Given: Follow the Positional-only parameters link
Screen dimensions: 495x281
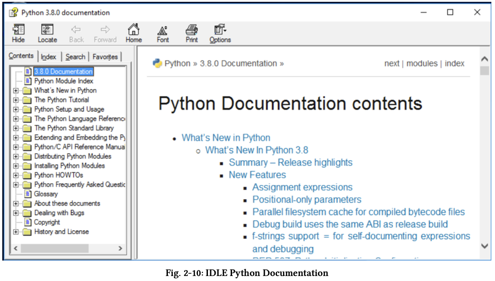Looking at the screenshot, I should click(x=307, y=200).
